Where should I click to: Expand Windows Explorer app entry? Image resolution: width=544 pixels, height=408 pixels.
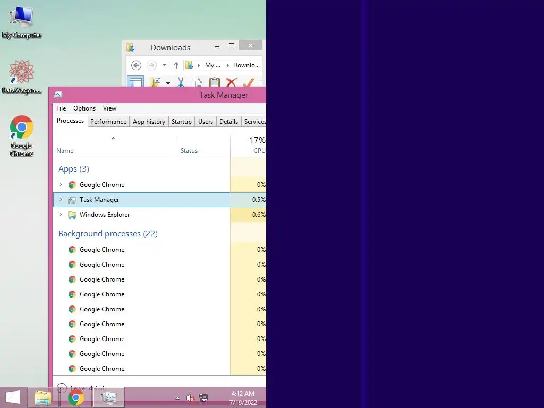tap(61, 215)
